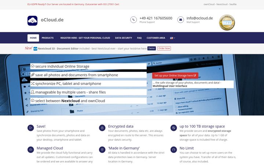
Task: Click the 'Made in Germany' heading
Action: pyautogui.click(x=124, y=148)
